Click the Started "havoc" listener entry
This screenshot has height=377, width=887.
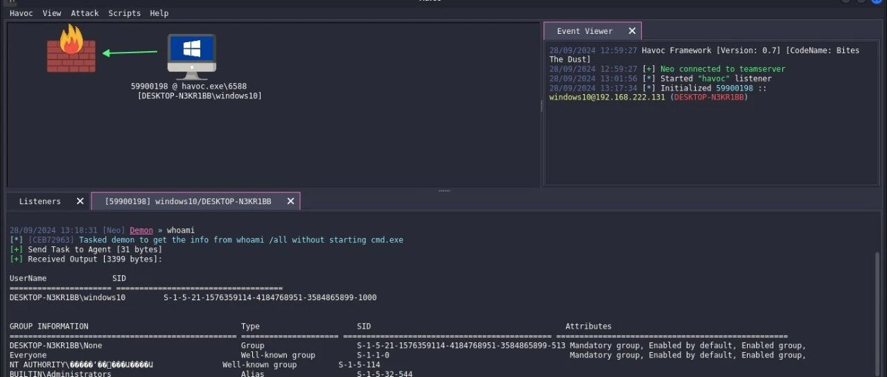[x=660, y=79]
